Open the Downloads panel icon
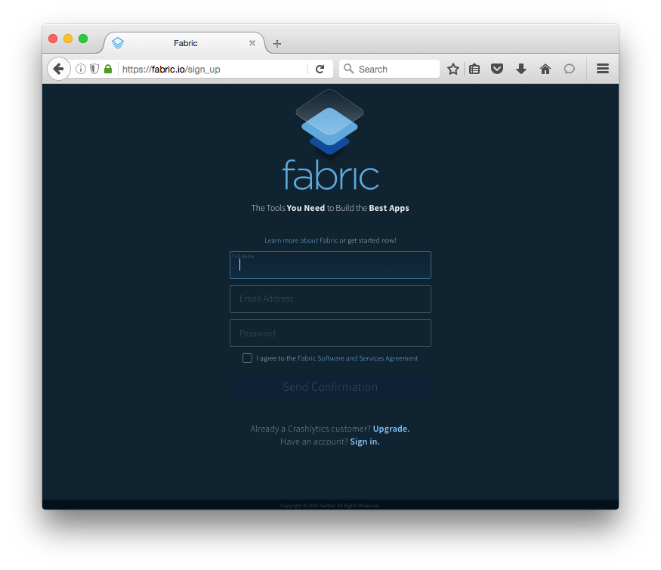 [521, 68]
